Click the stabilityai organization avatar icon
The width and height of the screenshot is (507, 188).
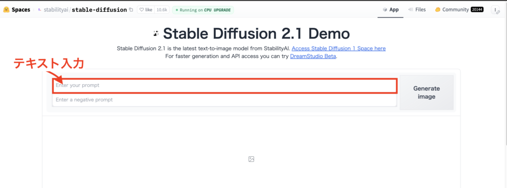40,10
